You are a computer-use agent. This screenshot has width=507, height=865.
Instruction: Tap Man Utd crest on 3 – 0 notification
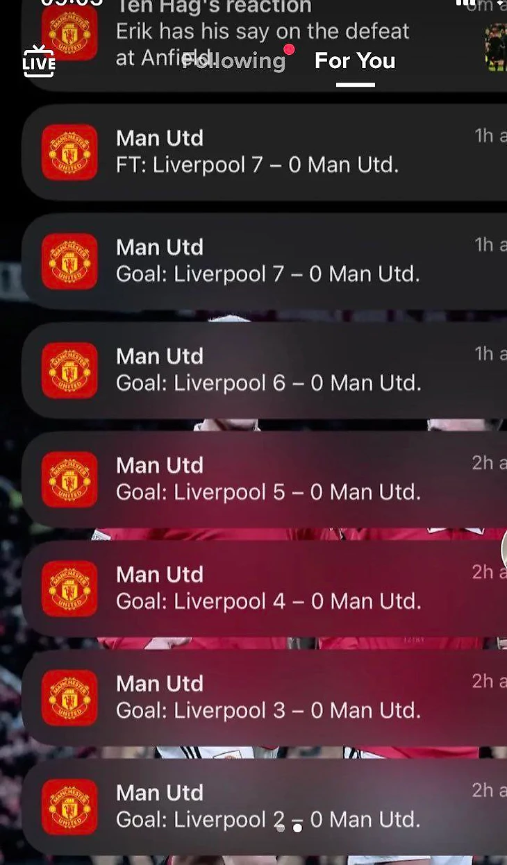tap(69, 697)
